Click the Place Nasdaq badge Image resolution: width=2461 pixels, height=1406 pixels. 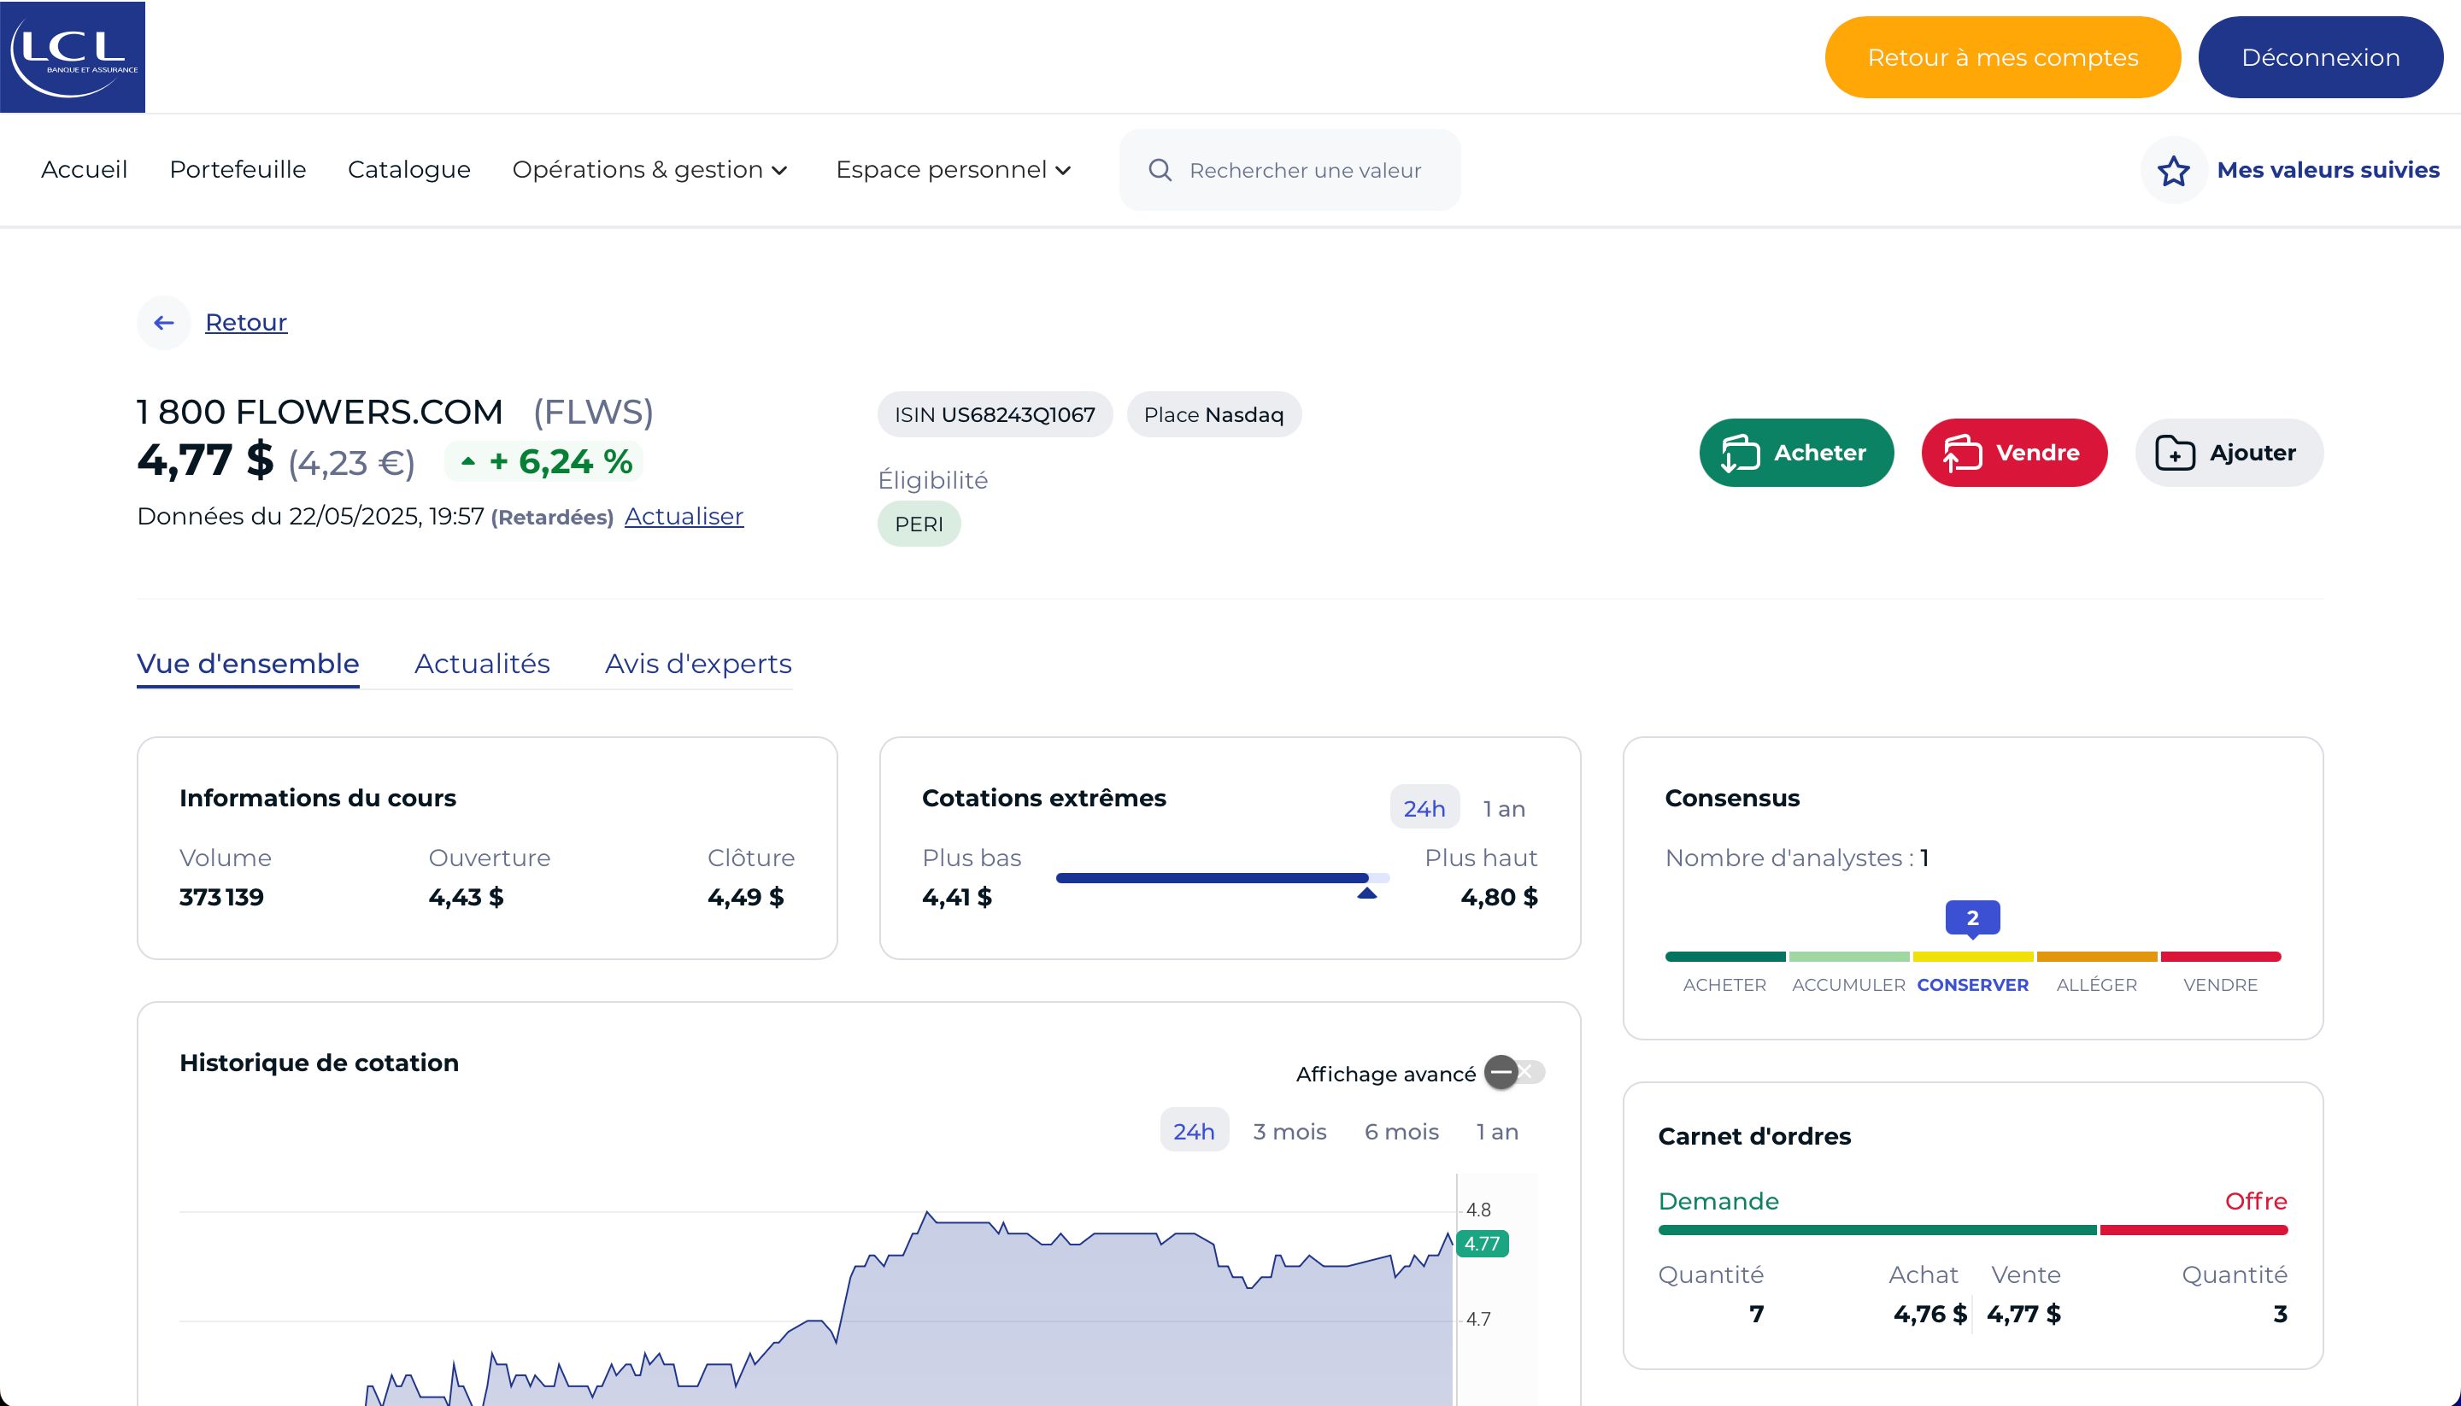pyautogui.click(x=1214, y=415)
